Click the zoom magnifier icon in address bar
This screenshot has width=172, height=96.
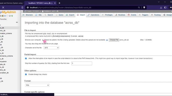point(139,7)
